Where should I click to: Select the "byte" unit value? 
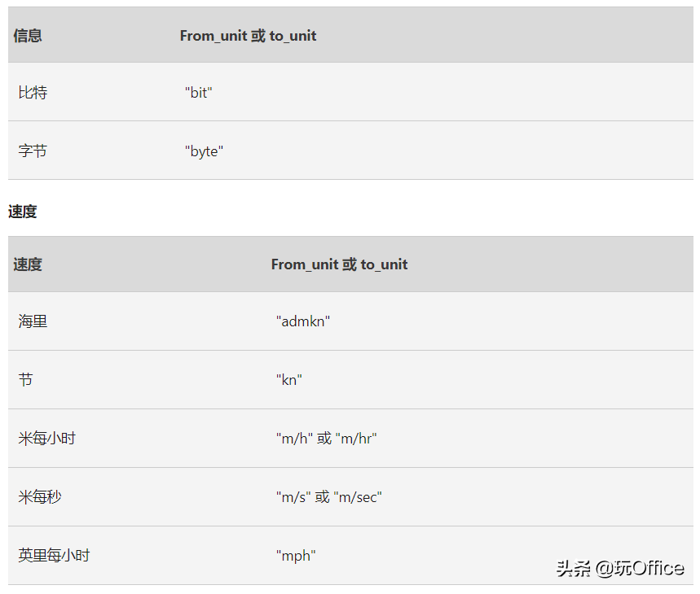tap(204, 151)
